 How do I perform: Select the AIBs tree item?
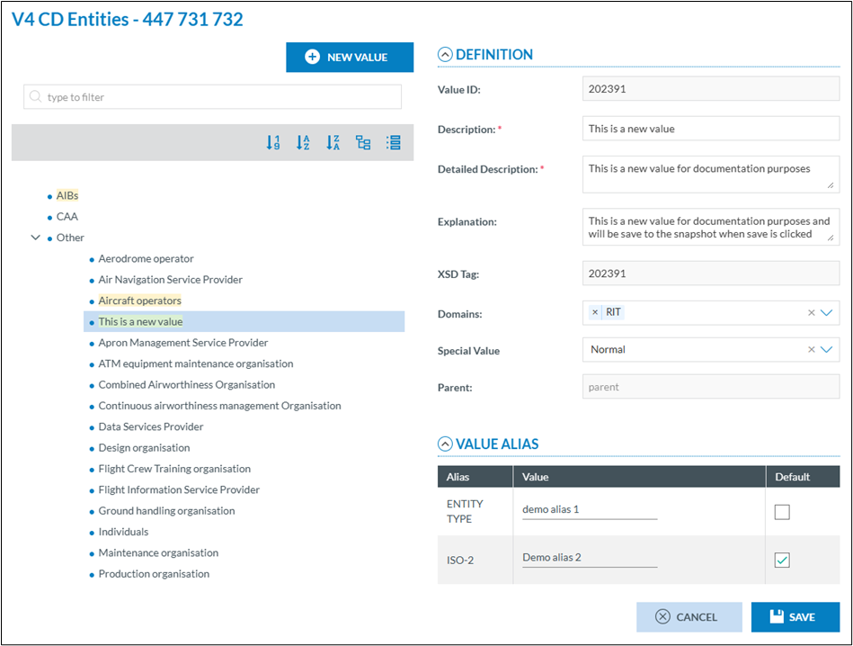click(x=67, y=195)
